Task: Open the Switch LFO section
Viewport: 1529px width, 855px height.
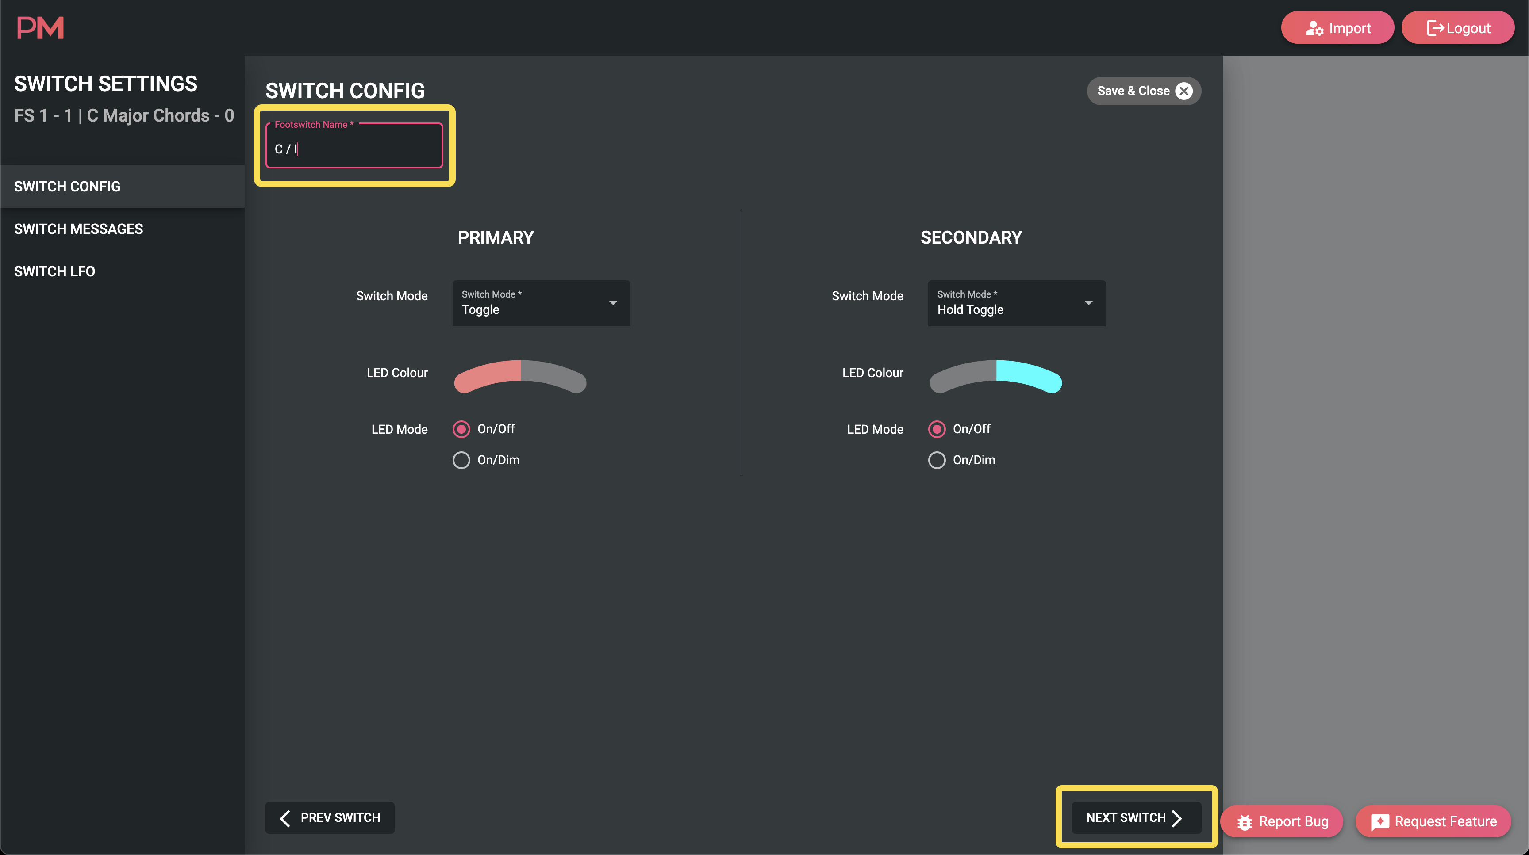Action: pos(122,271)
